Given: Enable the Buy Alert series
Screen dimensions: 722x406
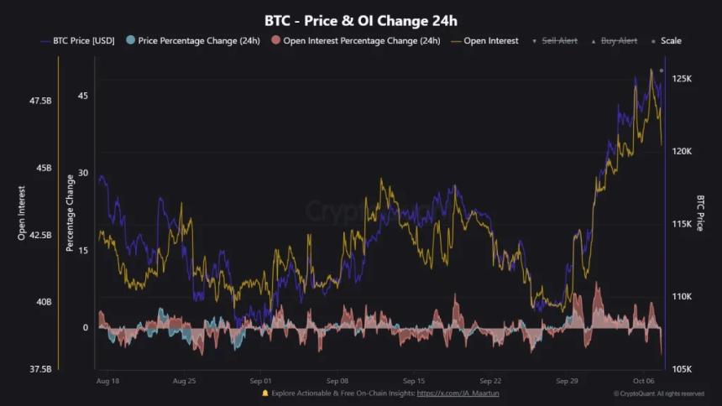Looking at the screenshot, I should point(619,40).
